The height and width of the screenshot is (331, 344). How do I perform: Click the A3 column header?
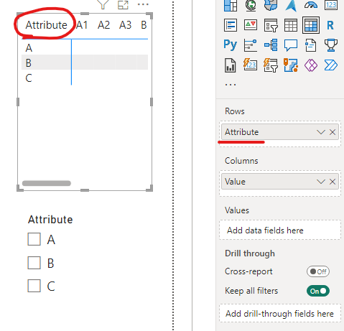(x=126, y=25)
